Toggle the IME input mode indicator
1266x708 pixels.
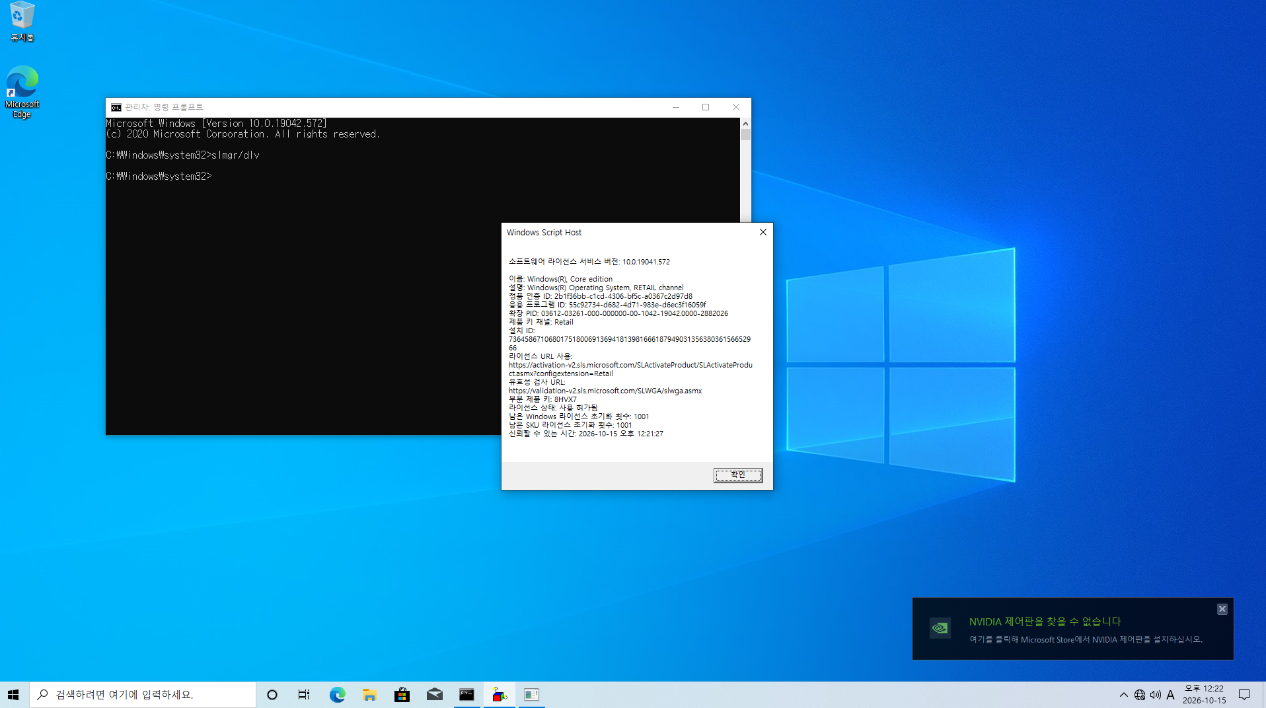coord(1170,695)
